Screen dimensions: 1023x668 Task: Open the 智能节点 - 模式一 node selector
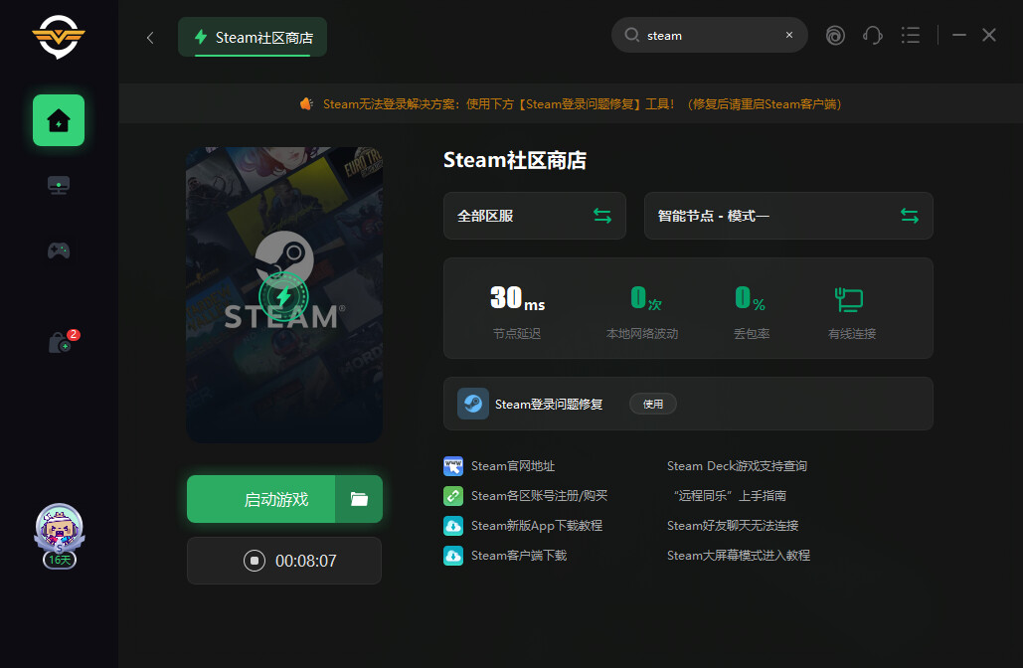tap(788, 216)
